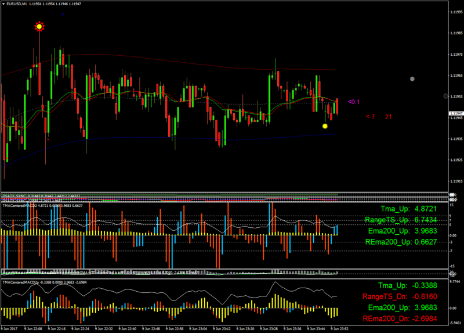This screenshot has width=464, height=333.
Task: Select the yellow dot signal below recent candles
Action: tap(325, 126)
